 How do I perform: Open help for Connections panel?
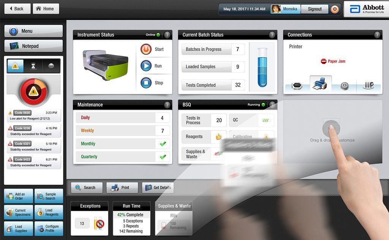pos(377,35)
